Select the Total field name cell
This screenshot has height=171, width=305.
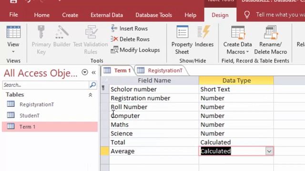coord(154,142)
